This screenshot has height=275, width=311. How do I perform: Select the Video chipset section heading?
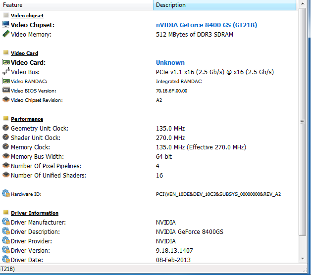click(27, 16)
